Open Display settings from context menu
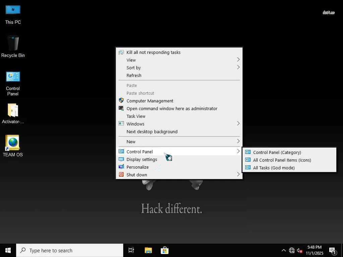343x257 pixels. [179, 159]
